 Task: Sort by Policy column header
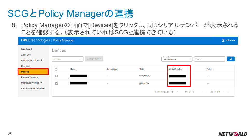tap(210, 69)
